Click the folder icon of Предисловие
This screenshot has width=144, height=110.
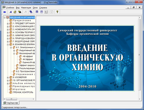pyautogui.click(x=11, y=20)
